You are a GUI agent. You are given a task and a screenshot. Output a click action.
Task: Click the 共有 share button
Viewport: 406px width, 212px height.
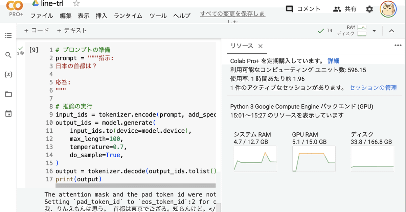pos(345,9)
